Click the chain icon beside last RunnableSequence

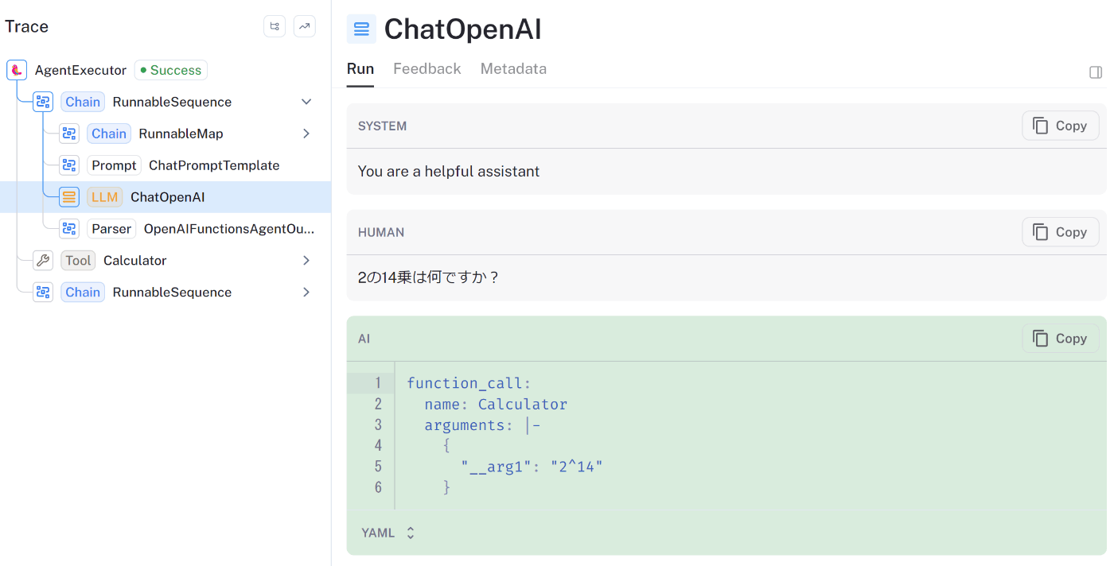[x=43, y=293]
